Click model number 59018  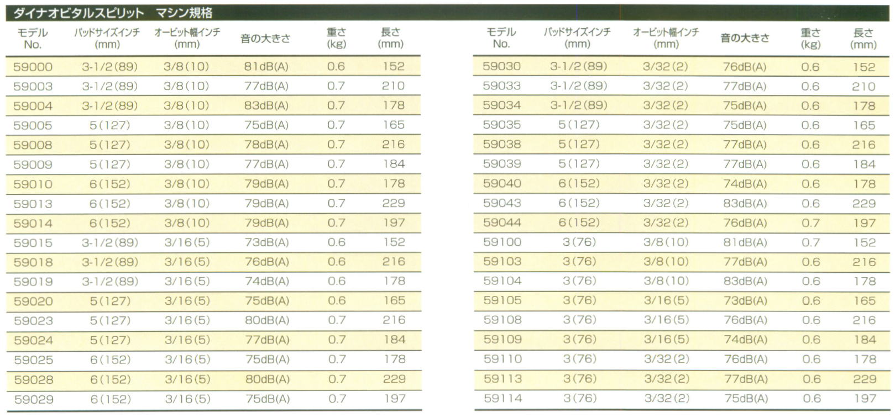pos(33,262)
